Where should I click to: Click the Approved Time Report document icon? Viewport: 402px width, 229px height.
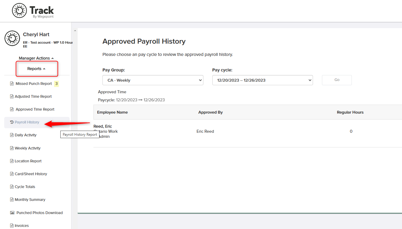[12, 109]
